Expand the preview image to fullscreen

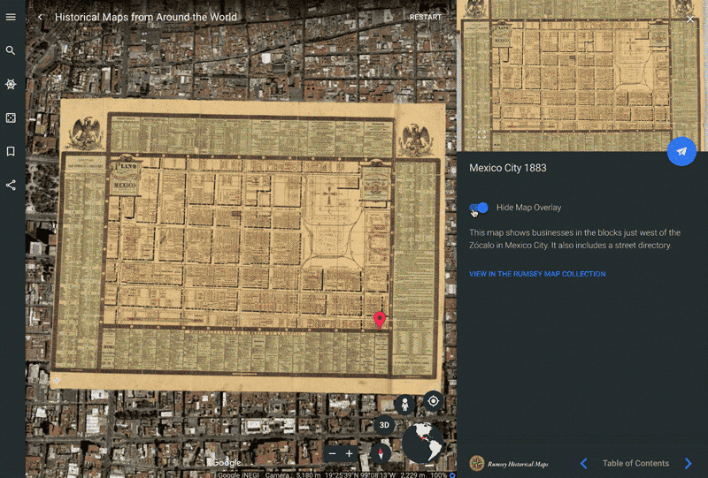pos(481,134)
